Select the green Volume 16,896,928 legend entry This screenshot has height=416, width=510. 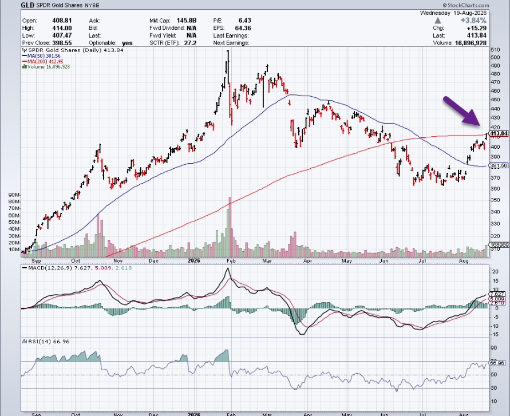point(46,67)
